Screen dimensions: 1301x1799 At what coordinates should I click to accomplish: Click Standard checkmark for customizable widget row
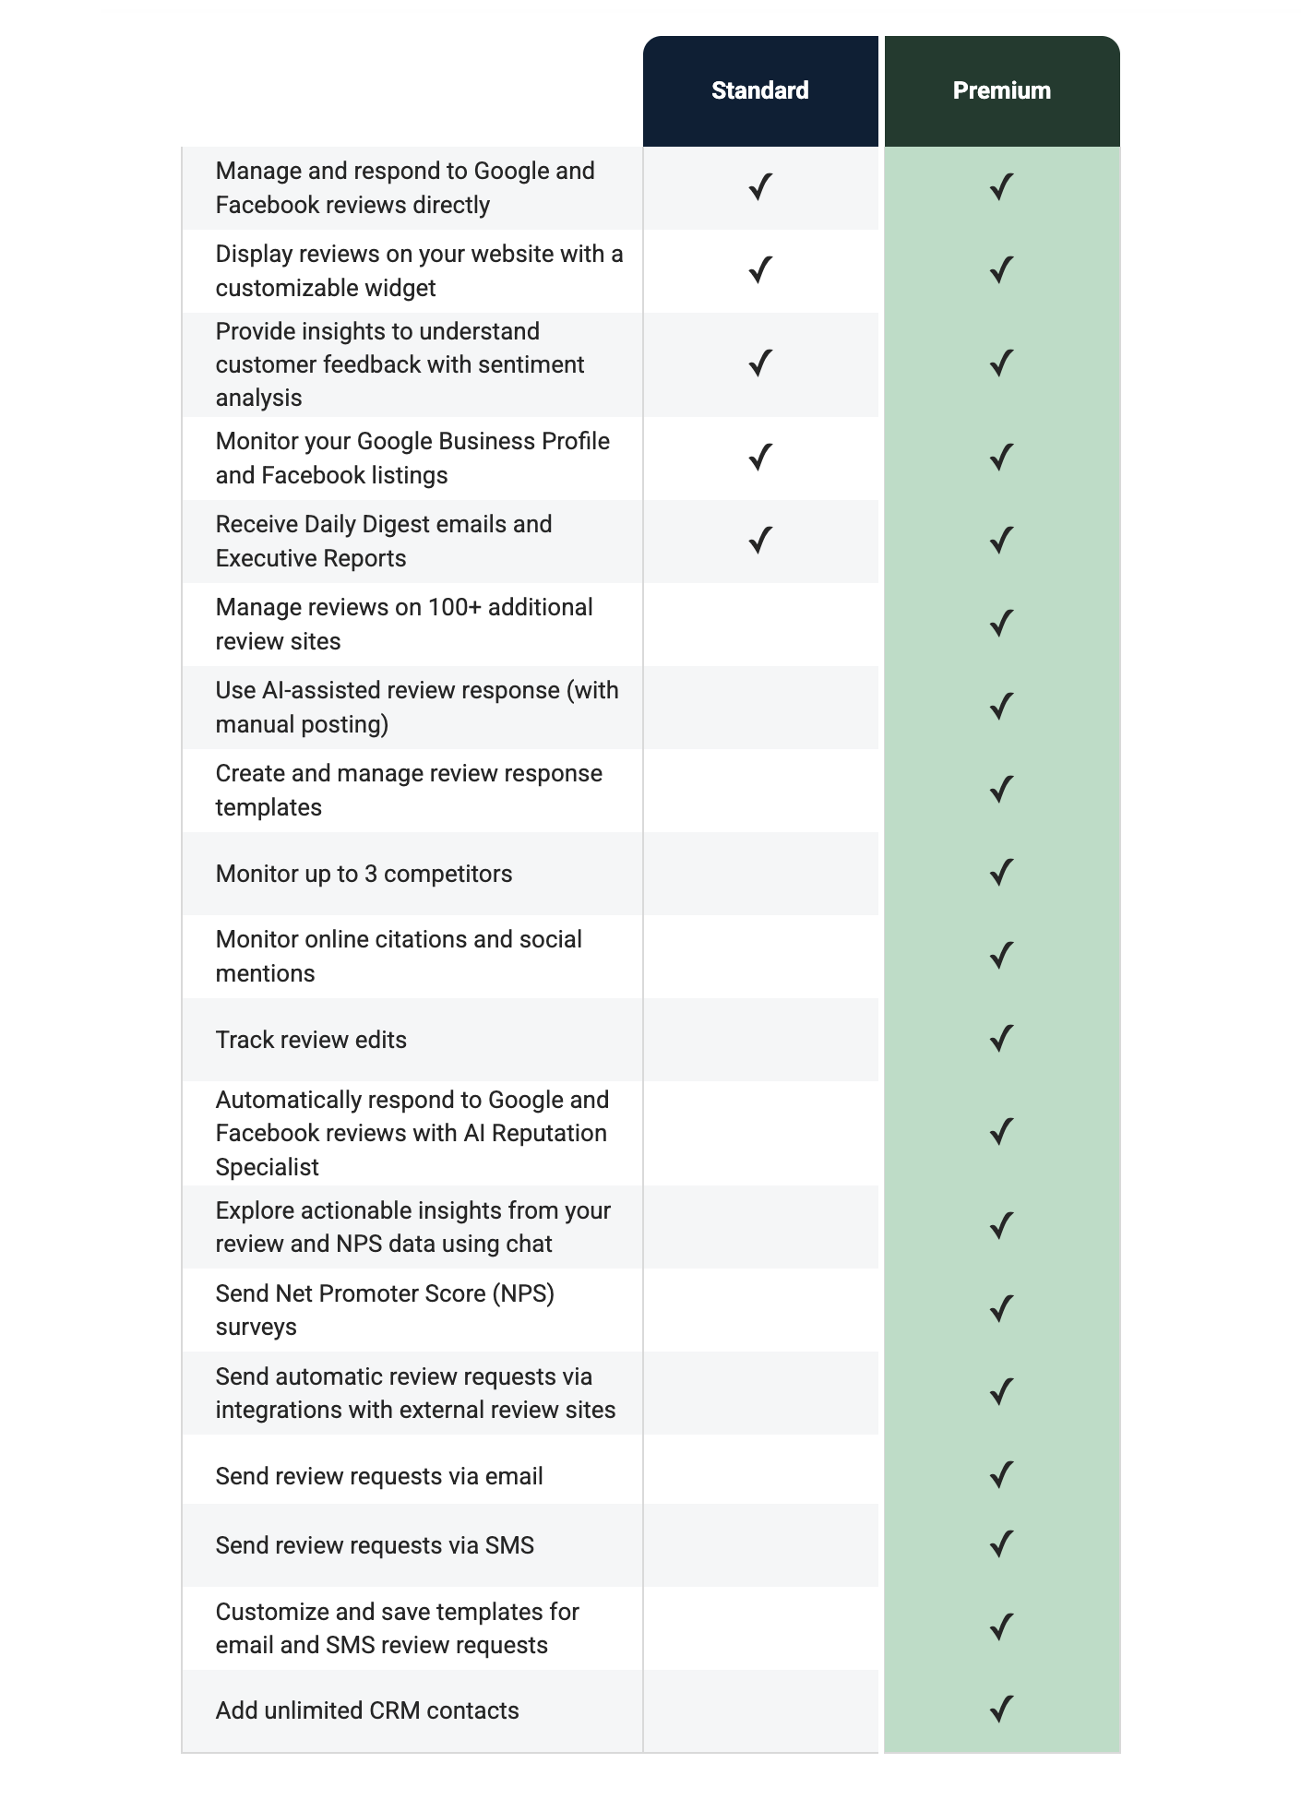pos(759,270)
